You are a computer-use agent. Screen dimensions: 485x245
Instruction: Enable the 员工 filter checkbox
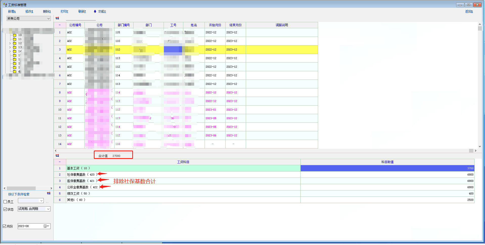pyautogui.click(x=5, y=202)
